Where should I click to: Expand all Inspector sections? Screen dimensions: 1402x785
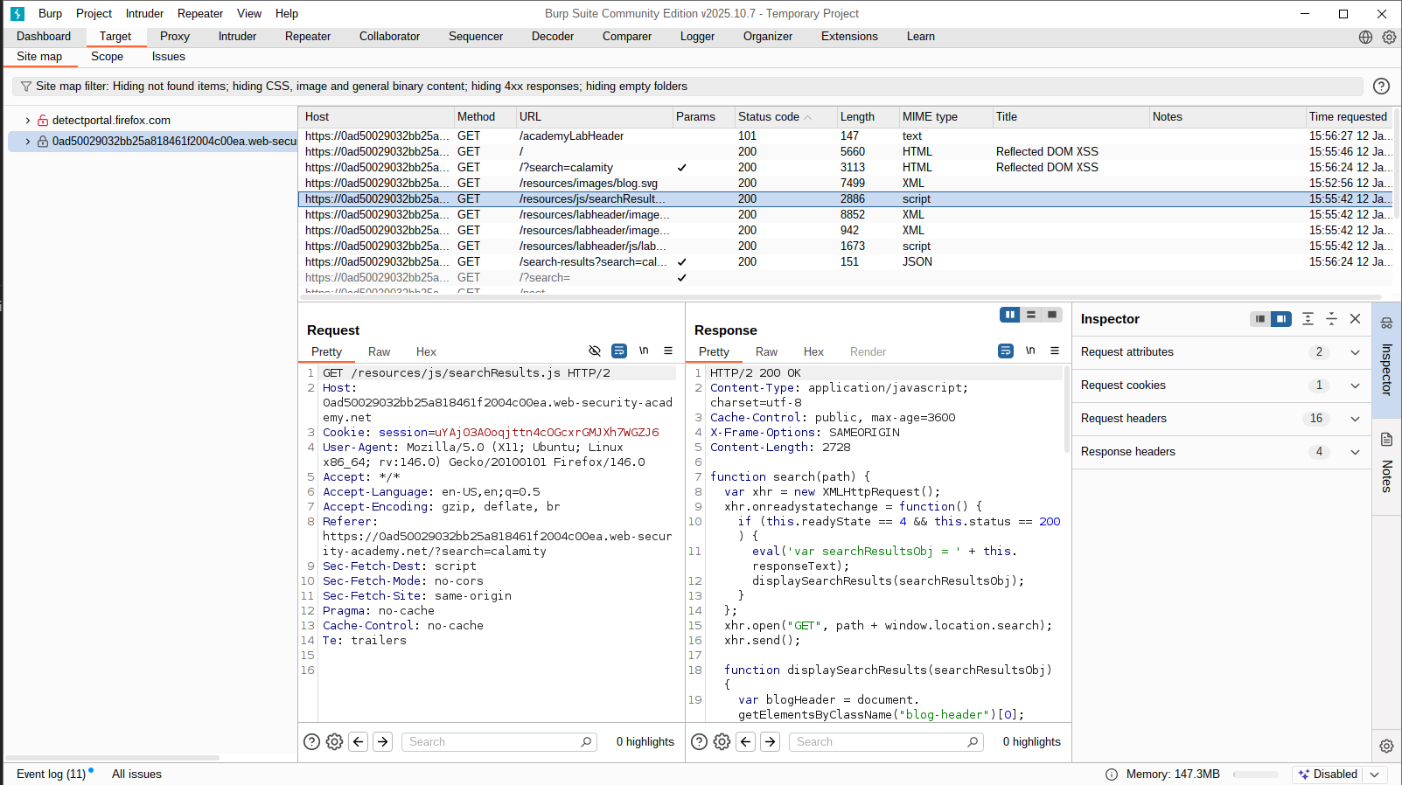1308,319
